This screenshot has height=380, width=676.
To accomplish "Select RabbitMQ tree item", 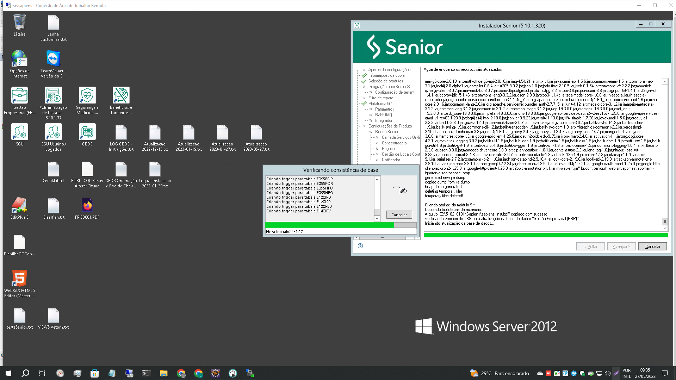I will tap(383, 115).
